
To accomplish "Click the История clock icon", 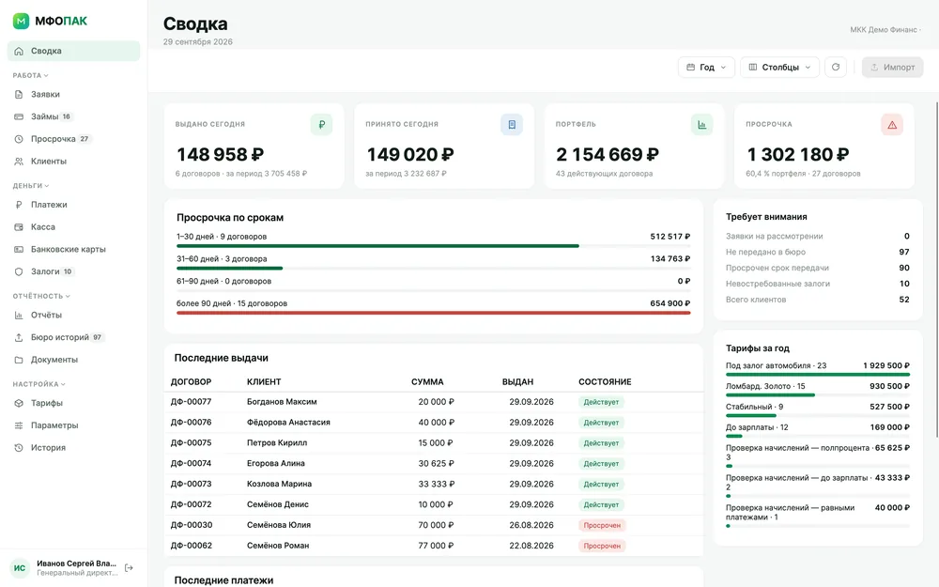I will [19, 447].
